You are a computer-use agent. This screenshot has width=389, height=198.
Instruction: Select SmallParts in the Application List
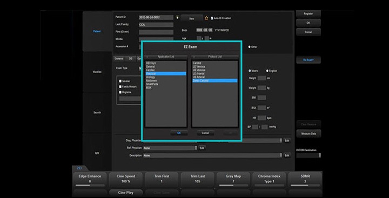[x=166, y=84]
